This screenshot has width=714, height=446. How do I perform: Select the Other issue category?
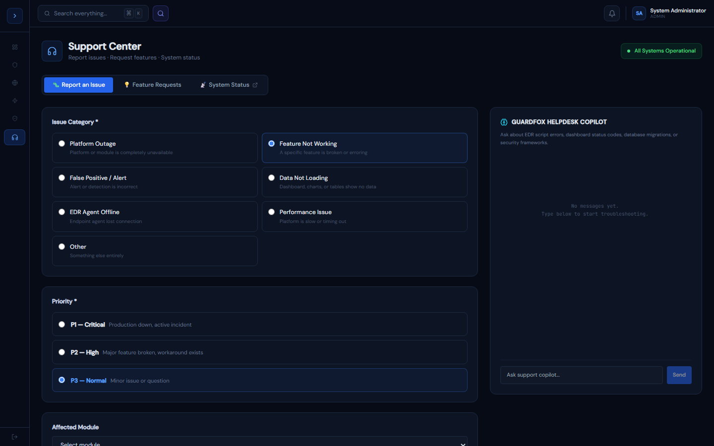pos(155,251)
